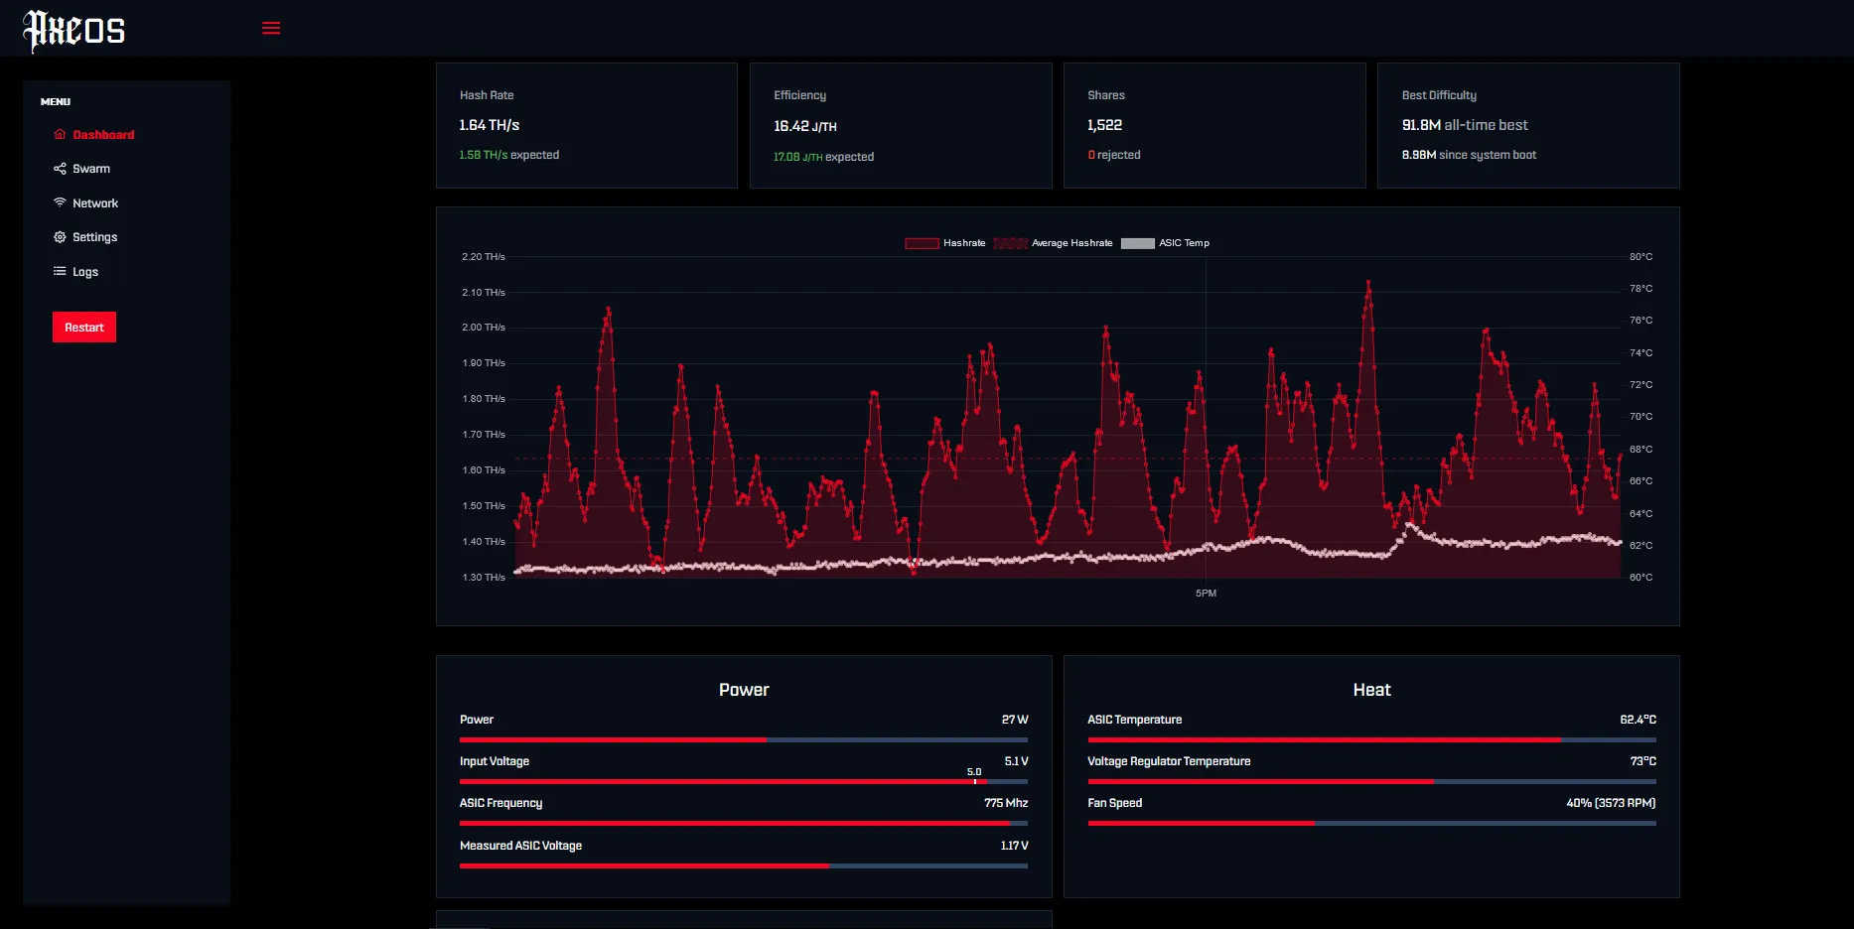The height and width of the screenshot is (929, 1854).
Task: Click the AxeOS logo
Action: click(73, 29)
